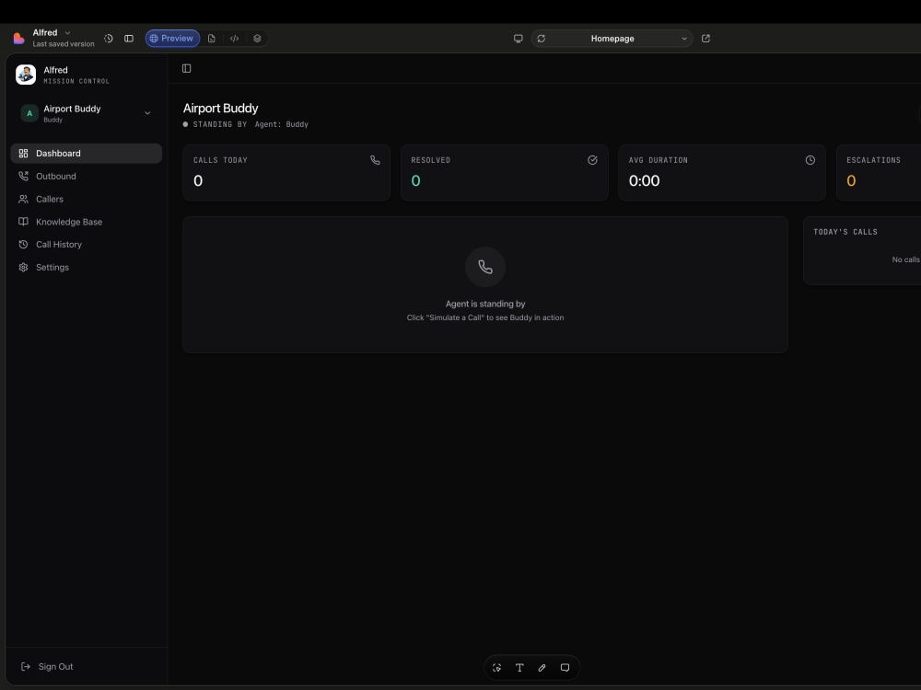Switch to the code view icon
Screen dimensions: 921x690
pyautogui.click(x=234, y=39)
